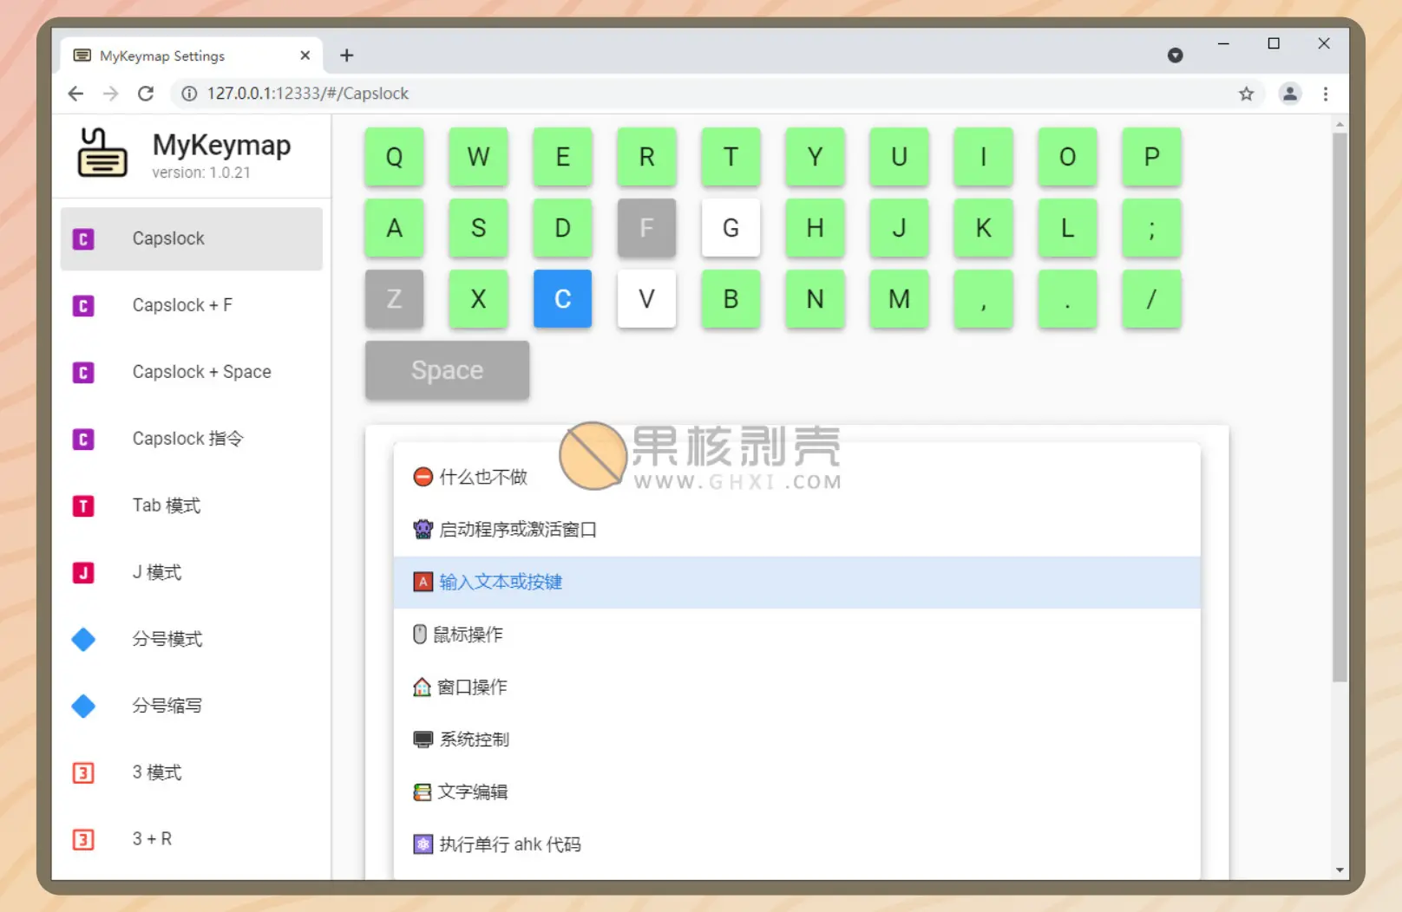Open the Capslock + Space sidebar page
The width and height of the screenshot is (1402, 912).
201,372
